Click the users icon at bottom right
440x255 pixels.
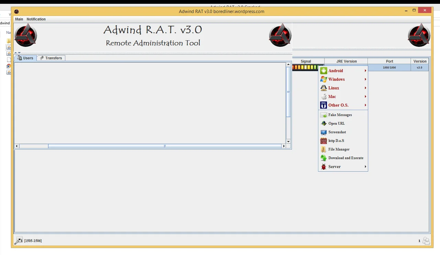point(426,241)
